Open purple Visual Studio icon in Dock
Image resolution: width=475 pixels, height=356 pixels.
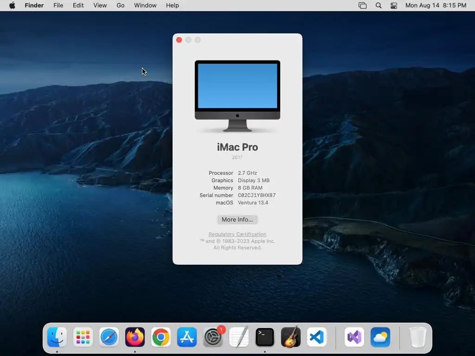(354, 337)
